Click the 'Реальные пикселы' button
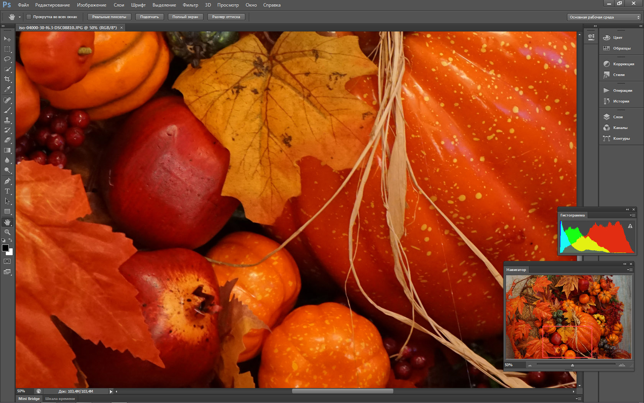The height and width of the screenshot is (403, 644). coord(109,17)
